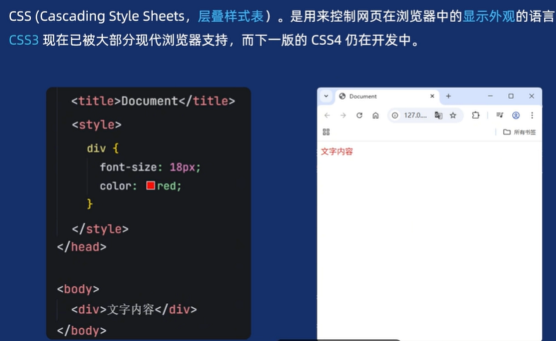
Task: Select the Document browser tab
Action: click(387, 96)
